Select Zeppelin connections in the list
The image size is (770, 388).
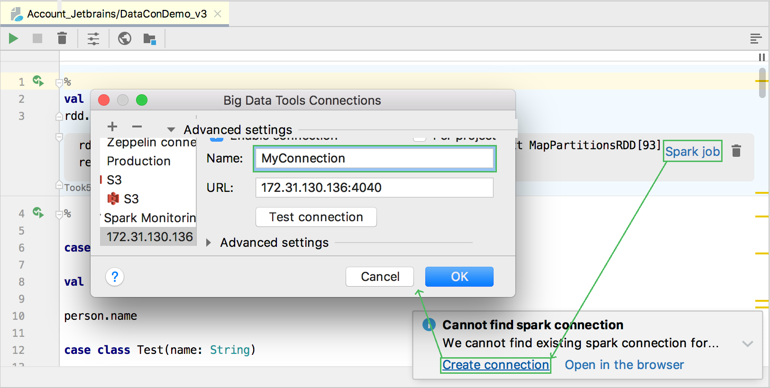click(149, 142)
